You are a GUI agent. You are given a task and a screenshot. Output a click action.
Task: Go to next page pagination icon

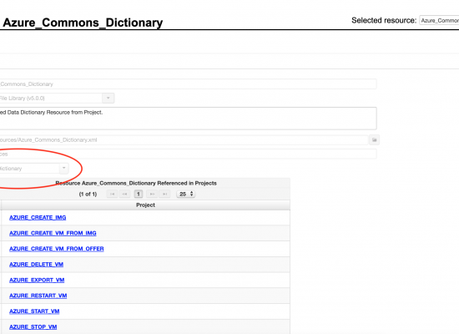tap(152, 194)
